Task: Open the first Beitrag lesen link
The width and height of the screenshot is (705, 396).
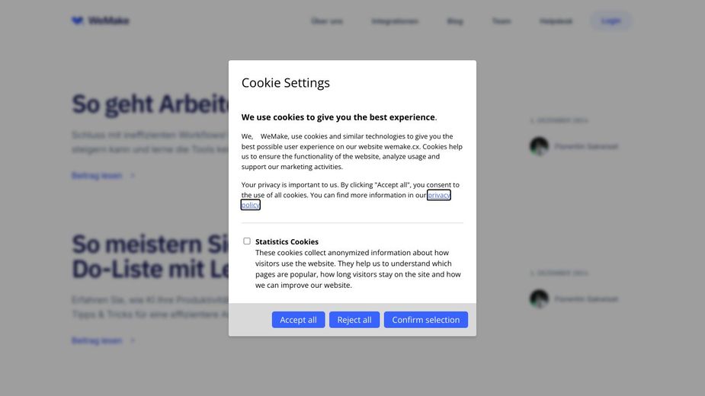Action: (97, 176)
